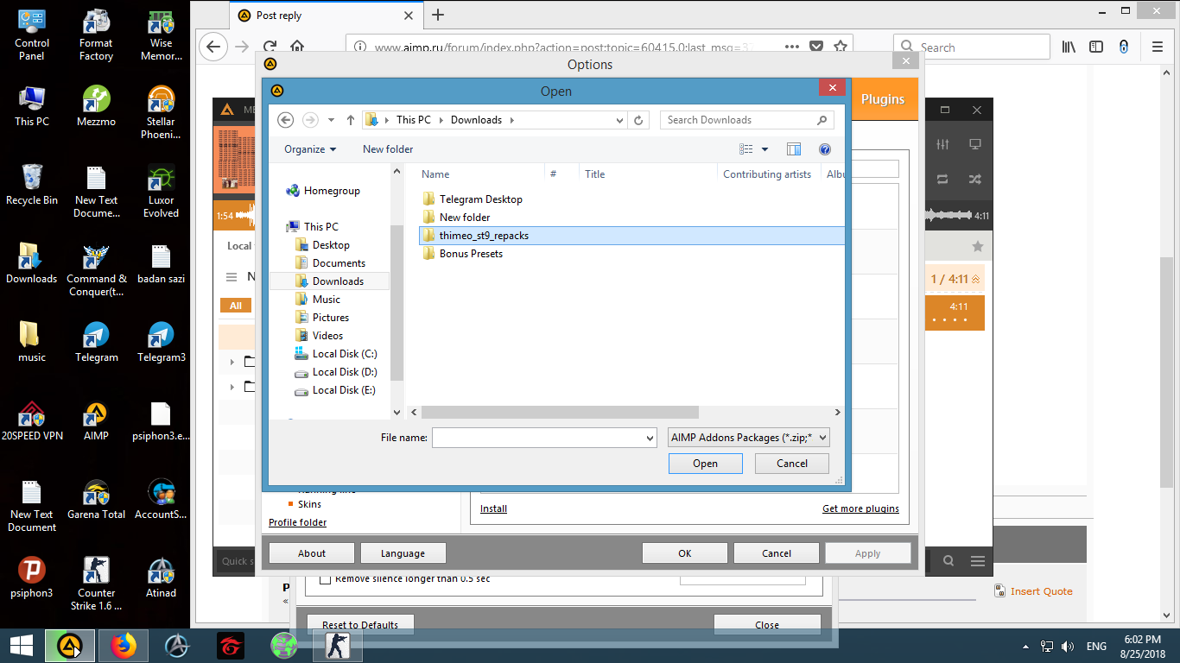Open the AIMP bottom-right hamburger menu

click(x=978, y=561)
